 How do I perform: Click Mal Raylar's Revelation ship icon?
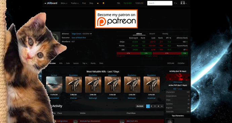point(132,85)
